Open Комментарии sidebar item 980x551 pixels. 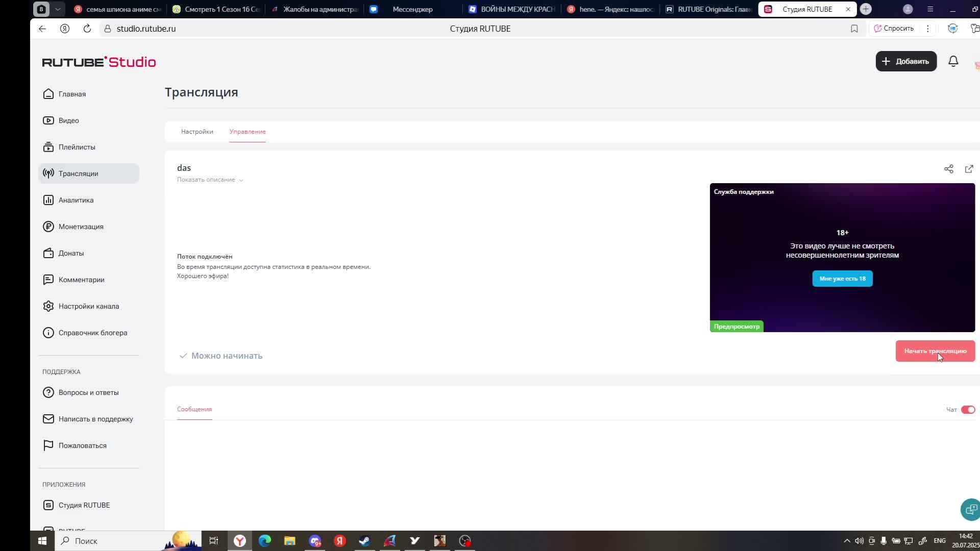(81, 280)
